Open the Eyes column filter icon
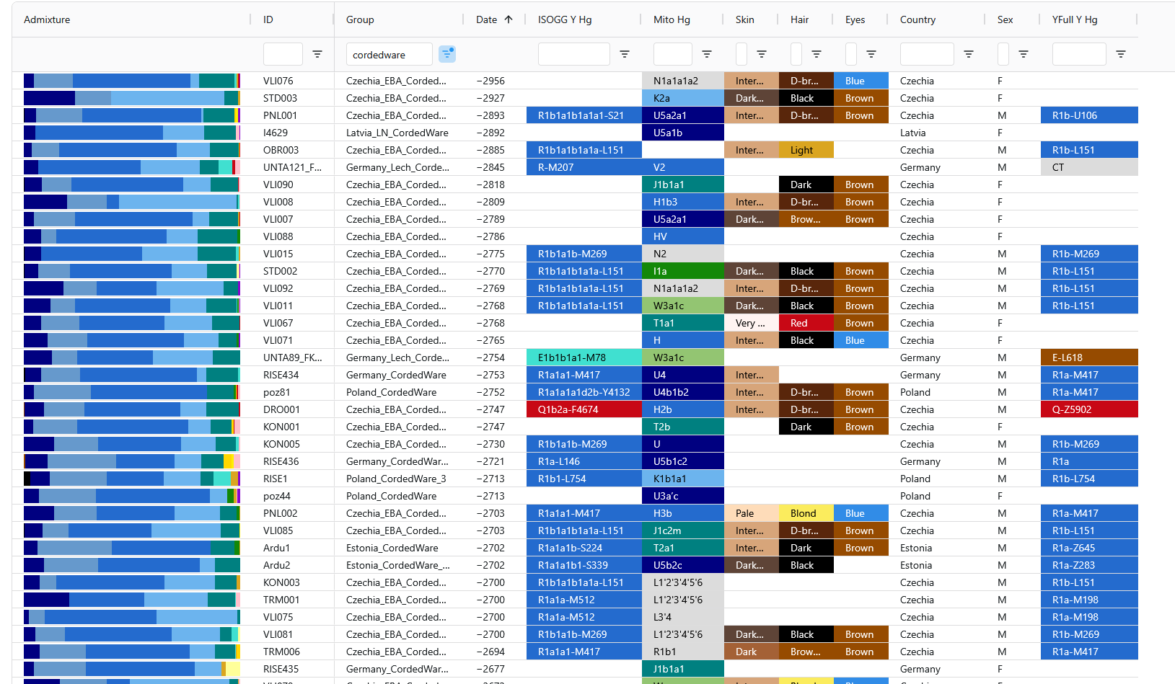The image size is (1175, 684). click(871, 54)
